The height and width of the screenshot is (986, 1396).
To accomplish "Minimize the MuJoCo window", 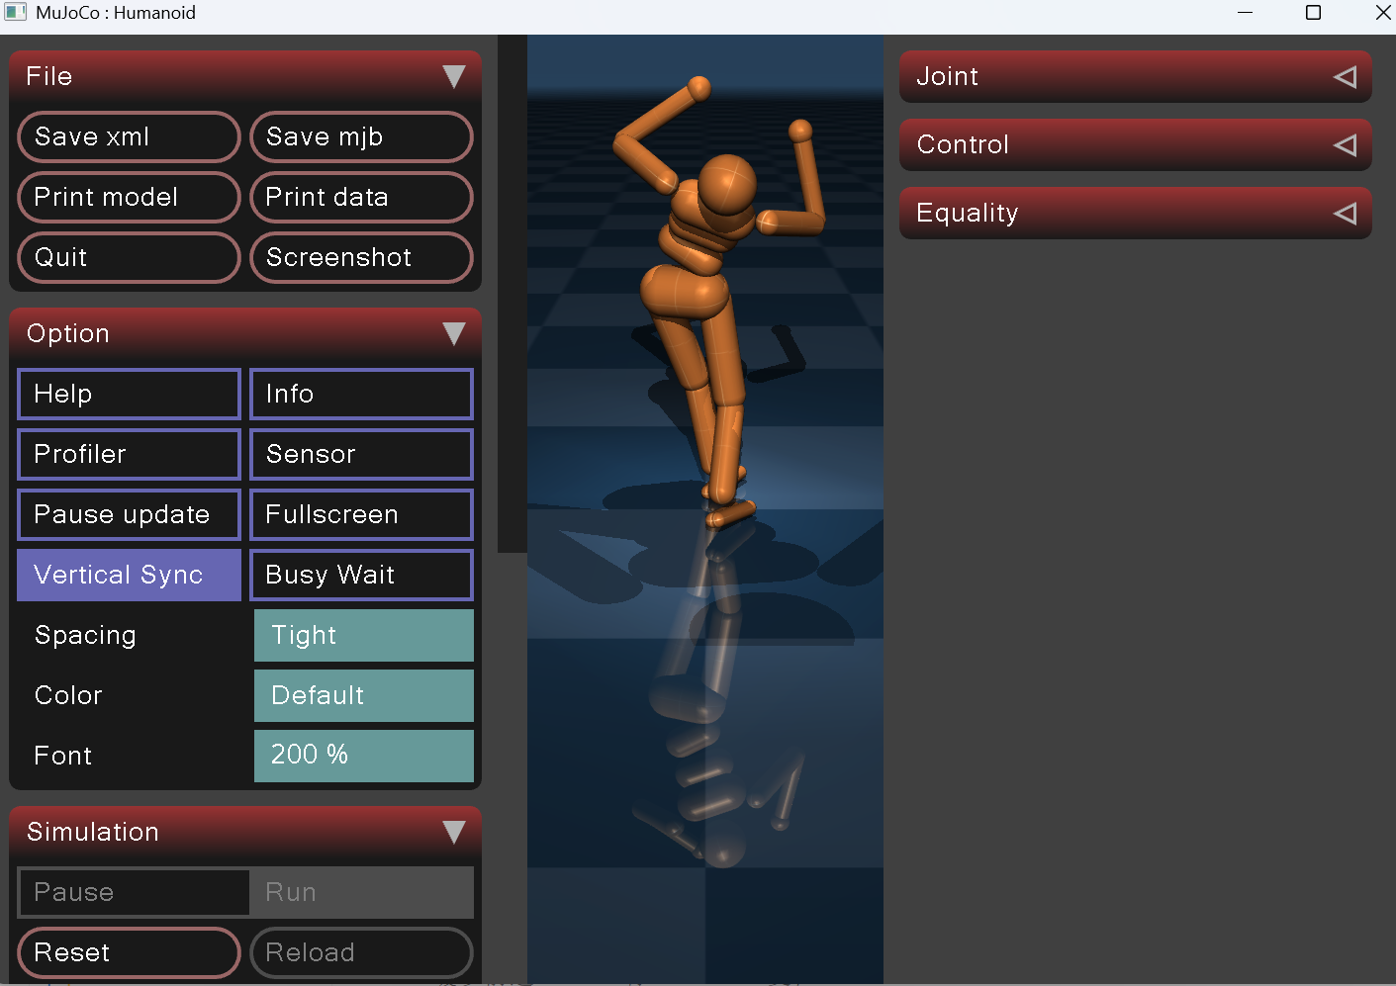I will click(1245, 13).
